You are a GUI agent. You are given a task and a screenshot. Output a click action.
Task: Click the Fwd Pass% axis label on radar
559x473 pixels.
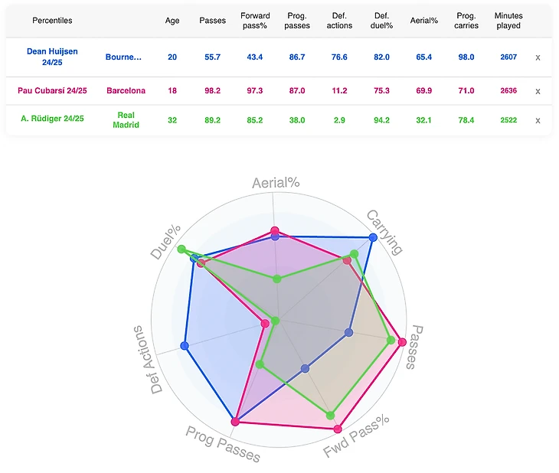pos(356,439)
